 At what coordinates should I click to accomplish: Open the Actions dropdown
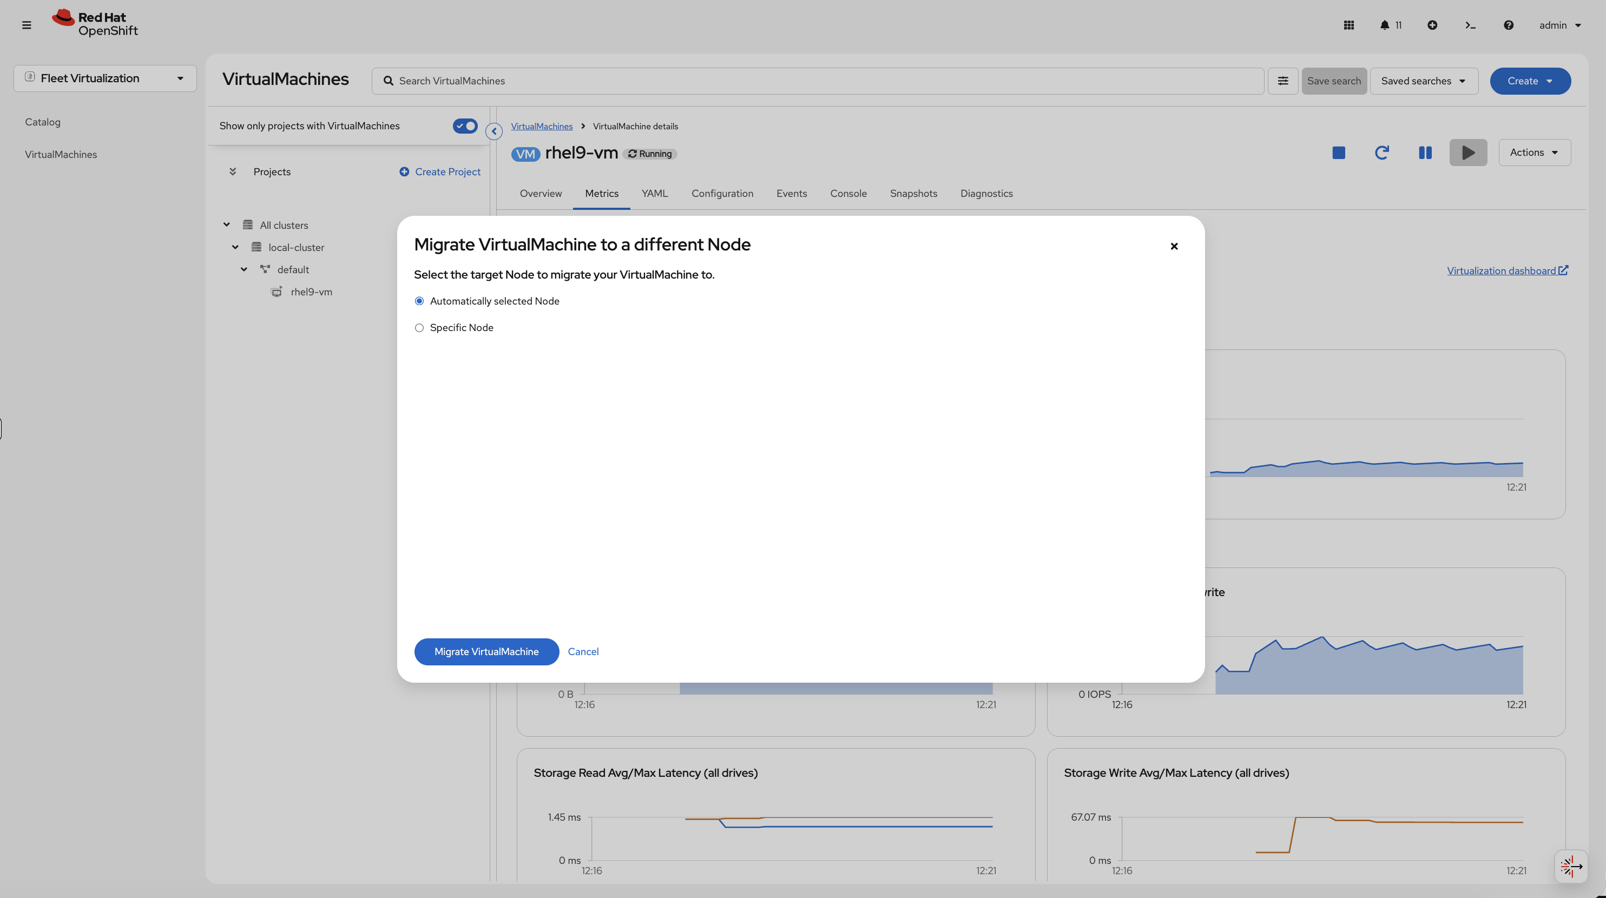1535,152
